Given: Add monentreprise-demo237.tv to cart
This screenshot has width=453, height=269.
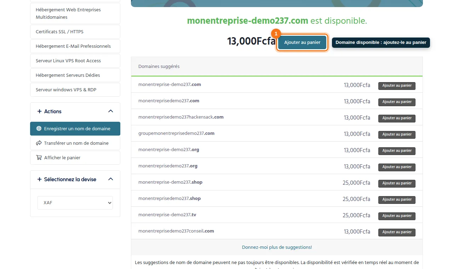Looking at the screenshot, I should pyautogui.click(x=397, y=216).
